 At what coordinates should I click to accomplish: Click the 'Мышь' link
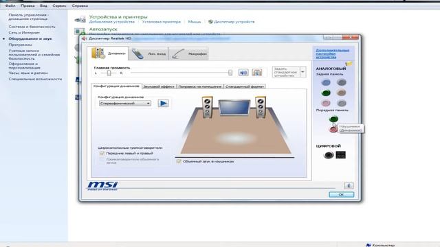click(194, 21)
